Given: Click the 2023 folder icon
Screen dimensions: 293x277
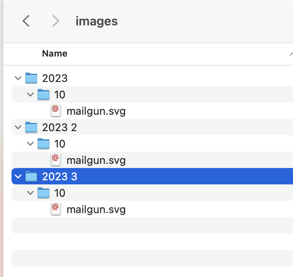Looking at the screenshot, I should click(31, 78).
